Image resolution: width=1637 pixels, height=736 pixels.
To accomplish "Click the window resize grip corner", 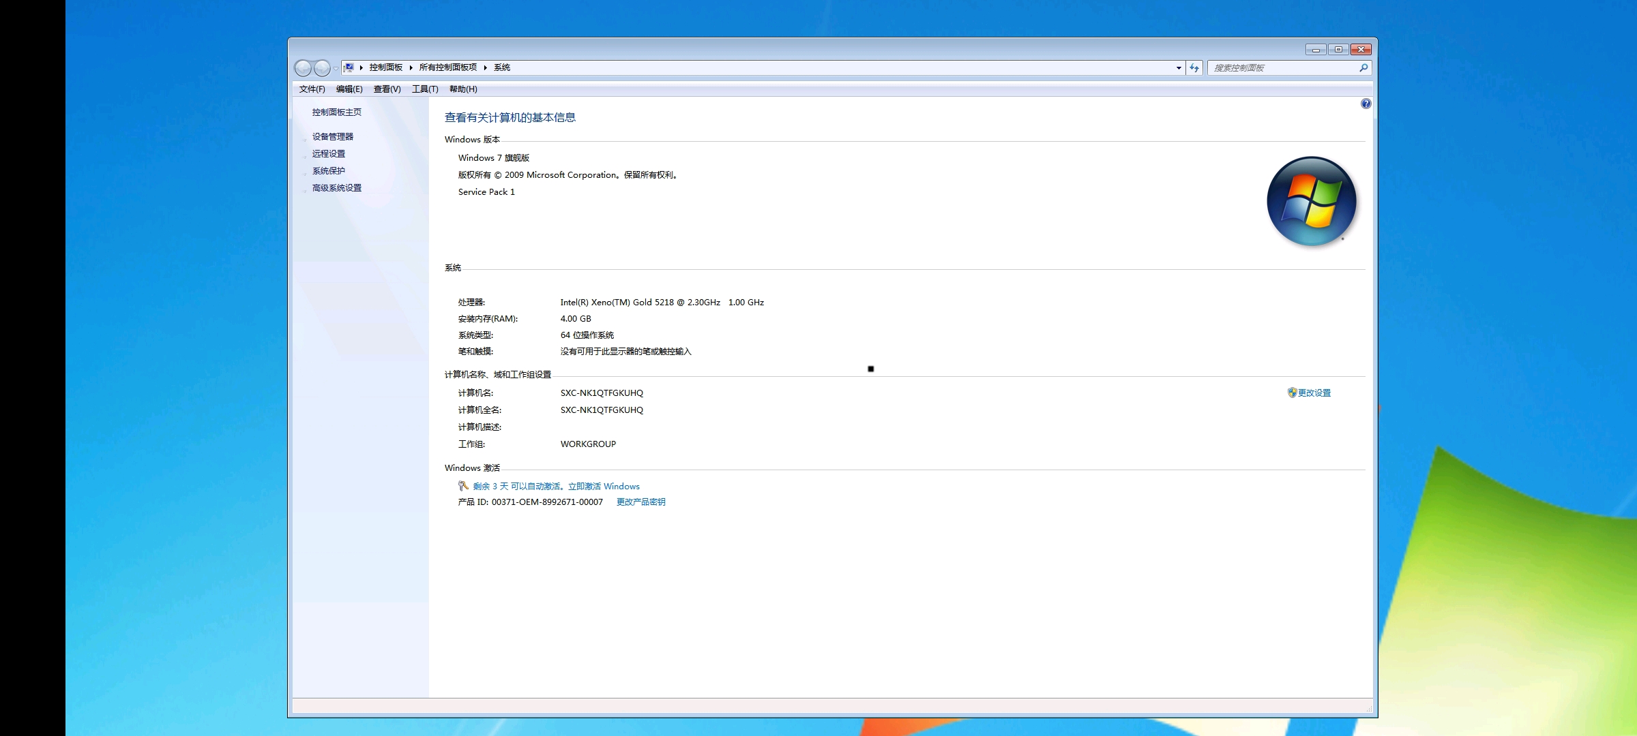I will (x=1368, y=709).
